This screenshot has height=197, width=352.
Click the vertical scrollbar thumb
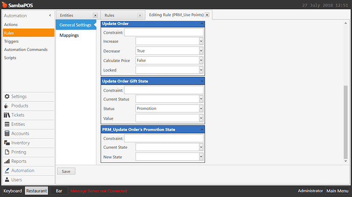pyautogui.click(x=345, y=122)
